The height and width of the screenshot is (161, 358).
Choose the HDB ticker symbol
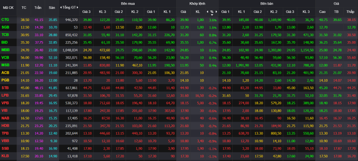click(x=5, y=126)
